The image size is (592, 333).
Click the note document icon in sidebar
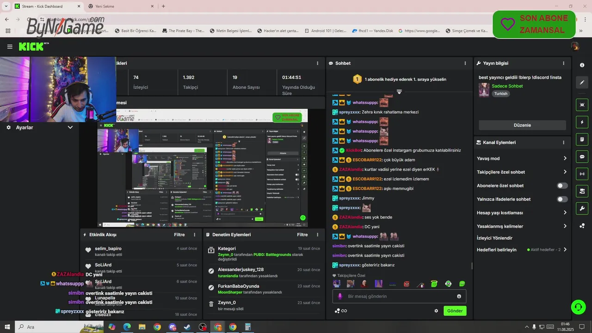pos(582,139)
